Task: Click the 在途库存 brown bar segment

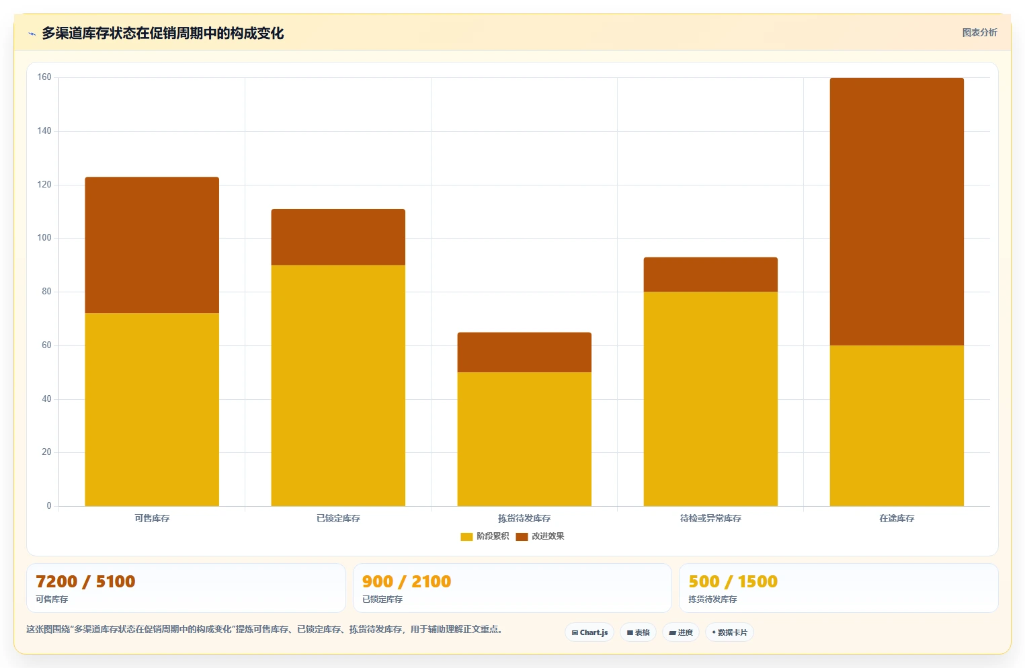Action: pos(897,212)
